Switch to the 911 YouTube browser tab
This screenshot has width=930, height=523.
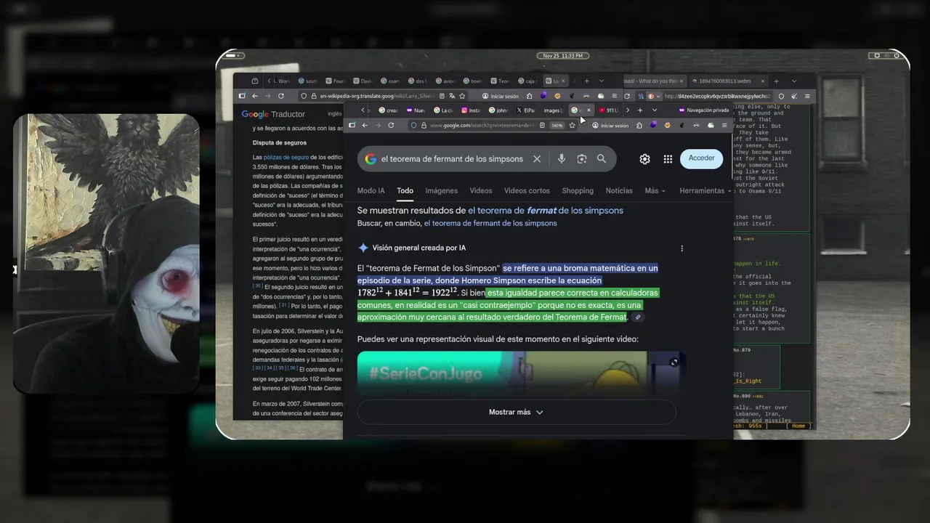pos(607,110)
